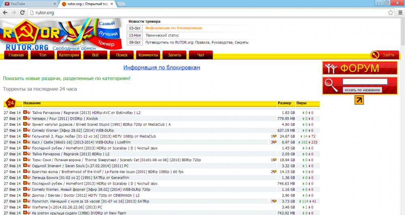The width and height of the screenshot is (405, 215).
Task: Open the Чат menu item
Action: point(201,55)
